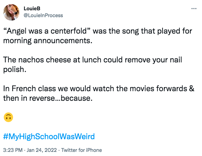Screen dimensions: 202x156
Task: Open the @LouieInProcess handle
Action: [43, 15]
